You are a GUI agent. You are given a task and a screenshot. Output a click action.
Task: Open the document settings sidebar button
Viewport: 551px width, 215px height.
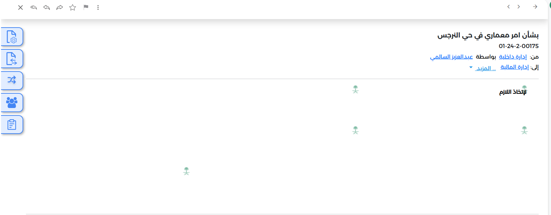point(12,37)
